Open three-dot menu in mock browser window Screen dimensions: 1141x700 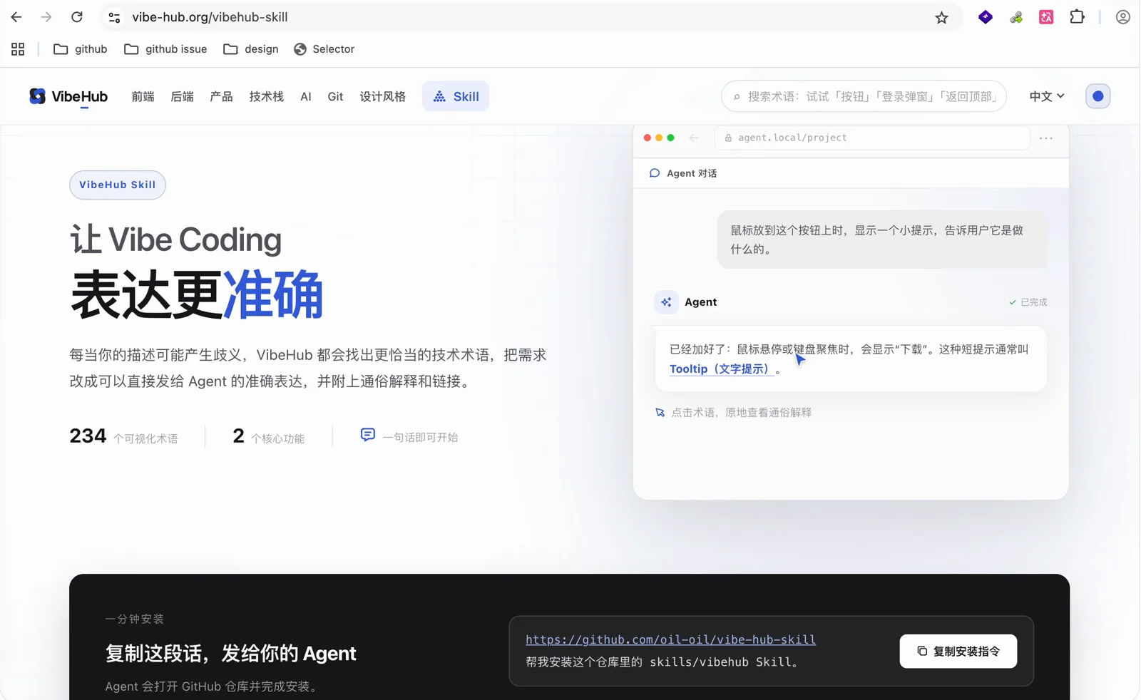coord(1046,138)
